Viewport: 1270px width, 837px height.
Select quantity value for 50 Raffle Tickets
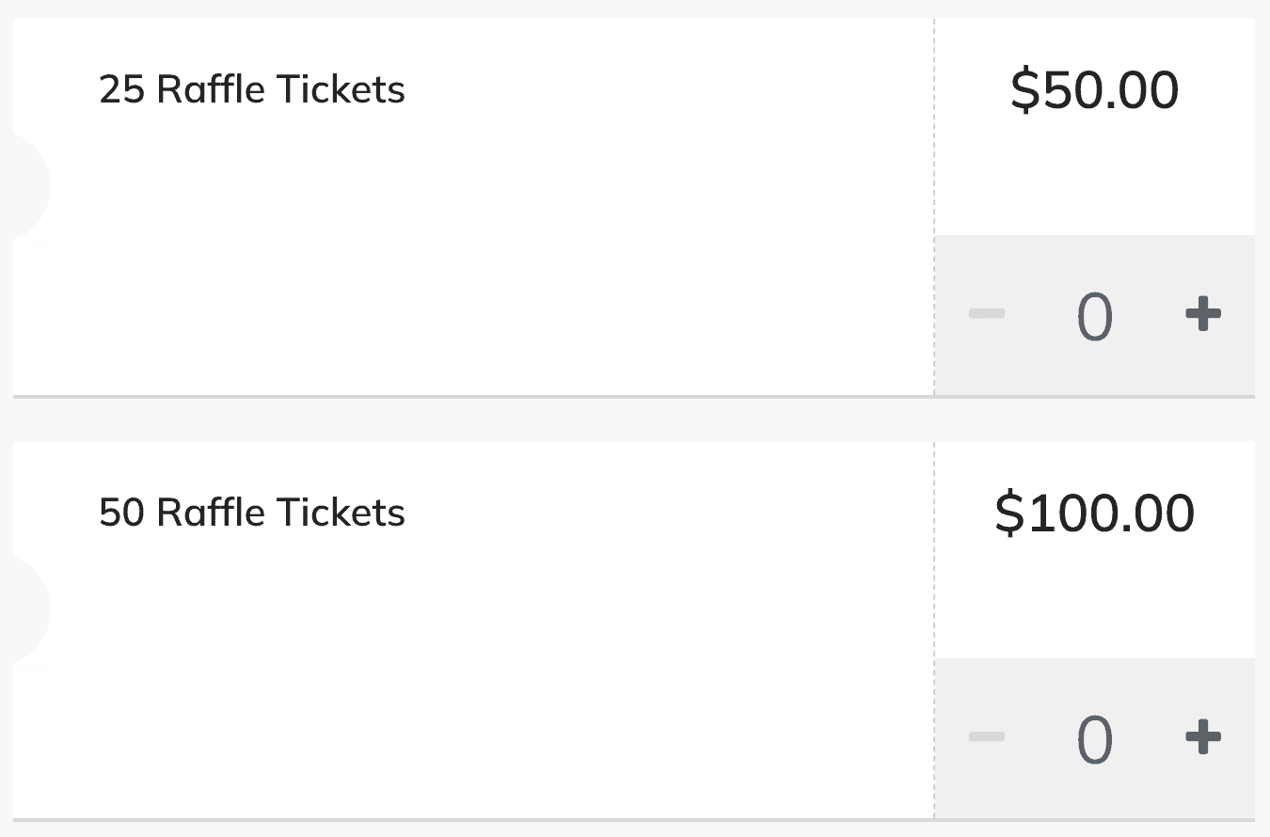pos(1095,739)
